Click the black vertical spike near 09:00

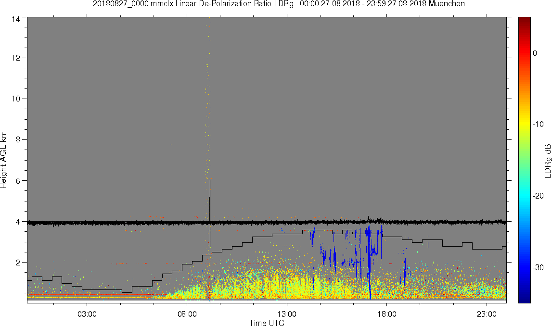(210, 214)
